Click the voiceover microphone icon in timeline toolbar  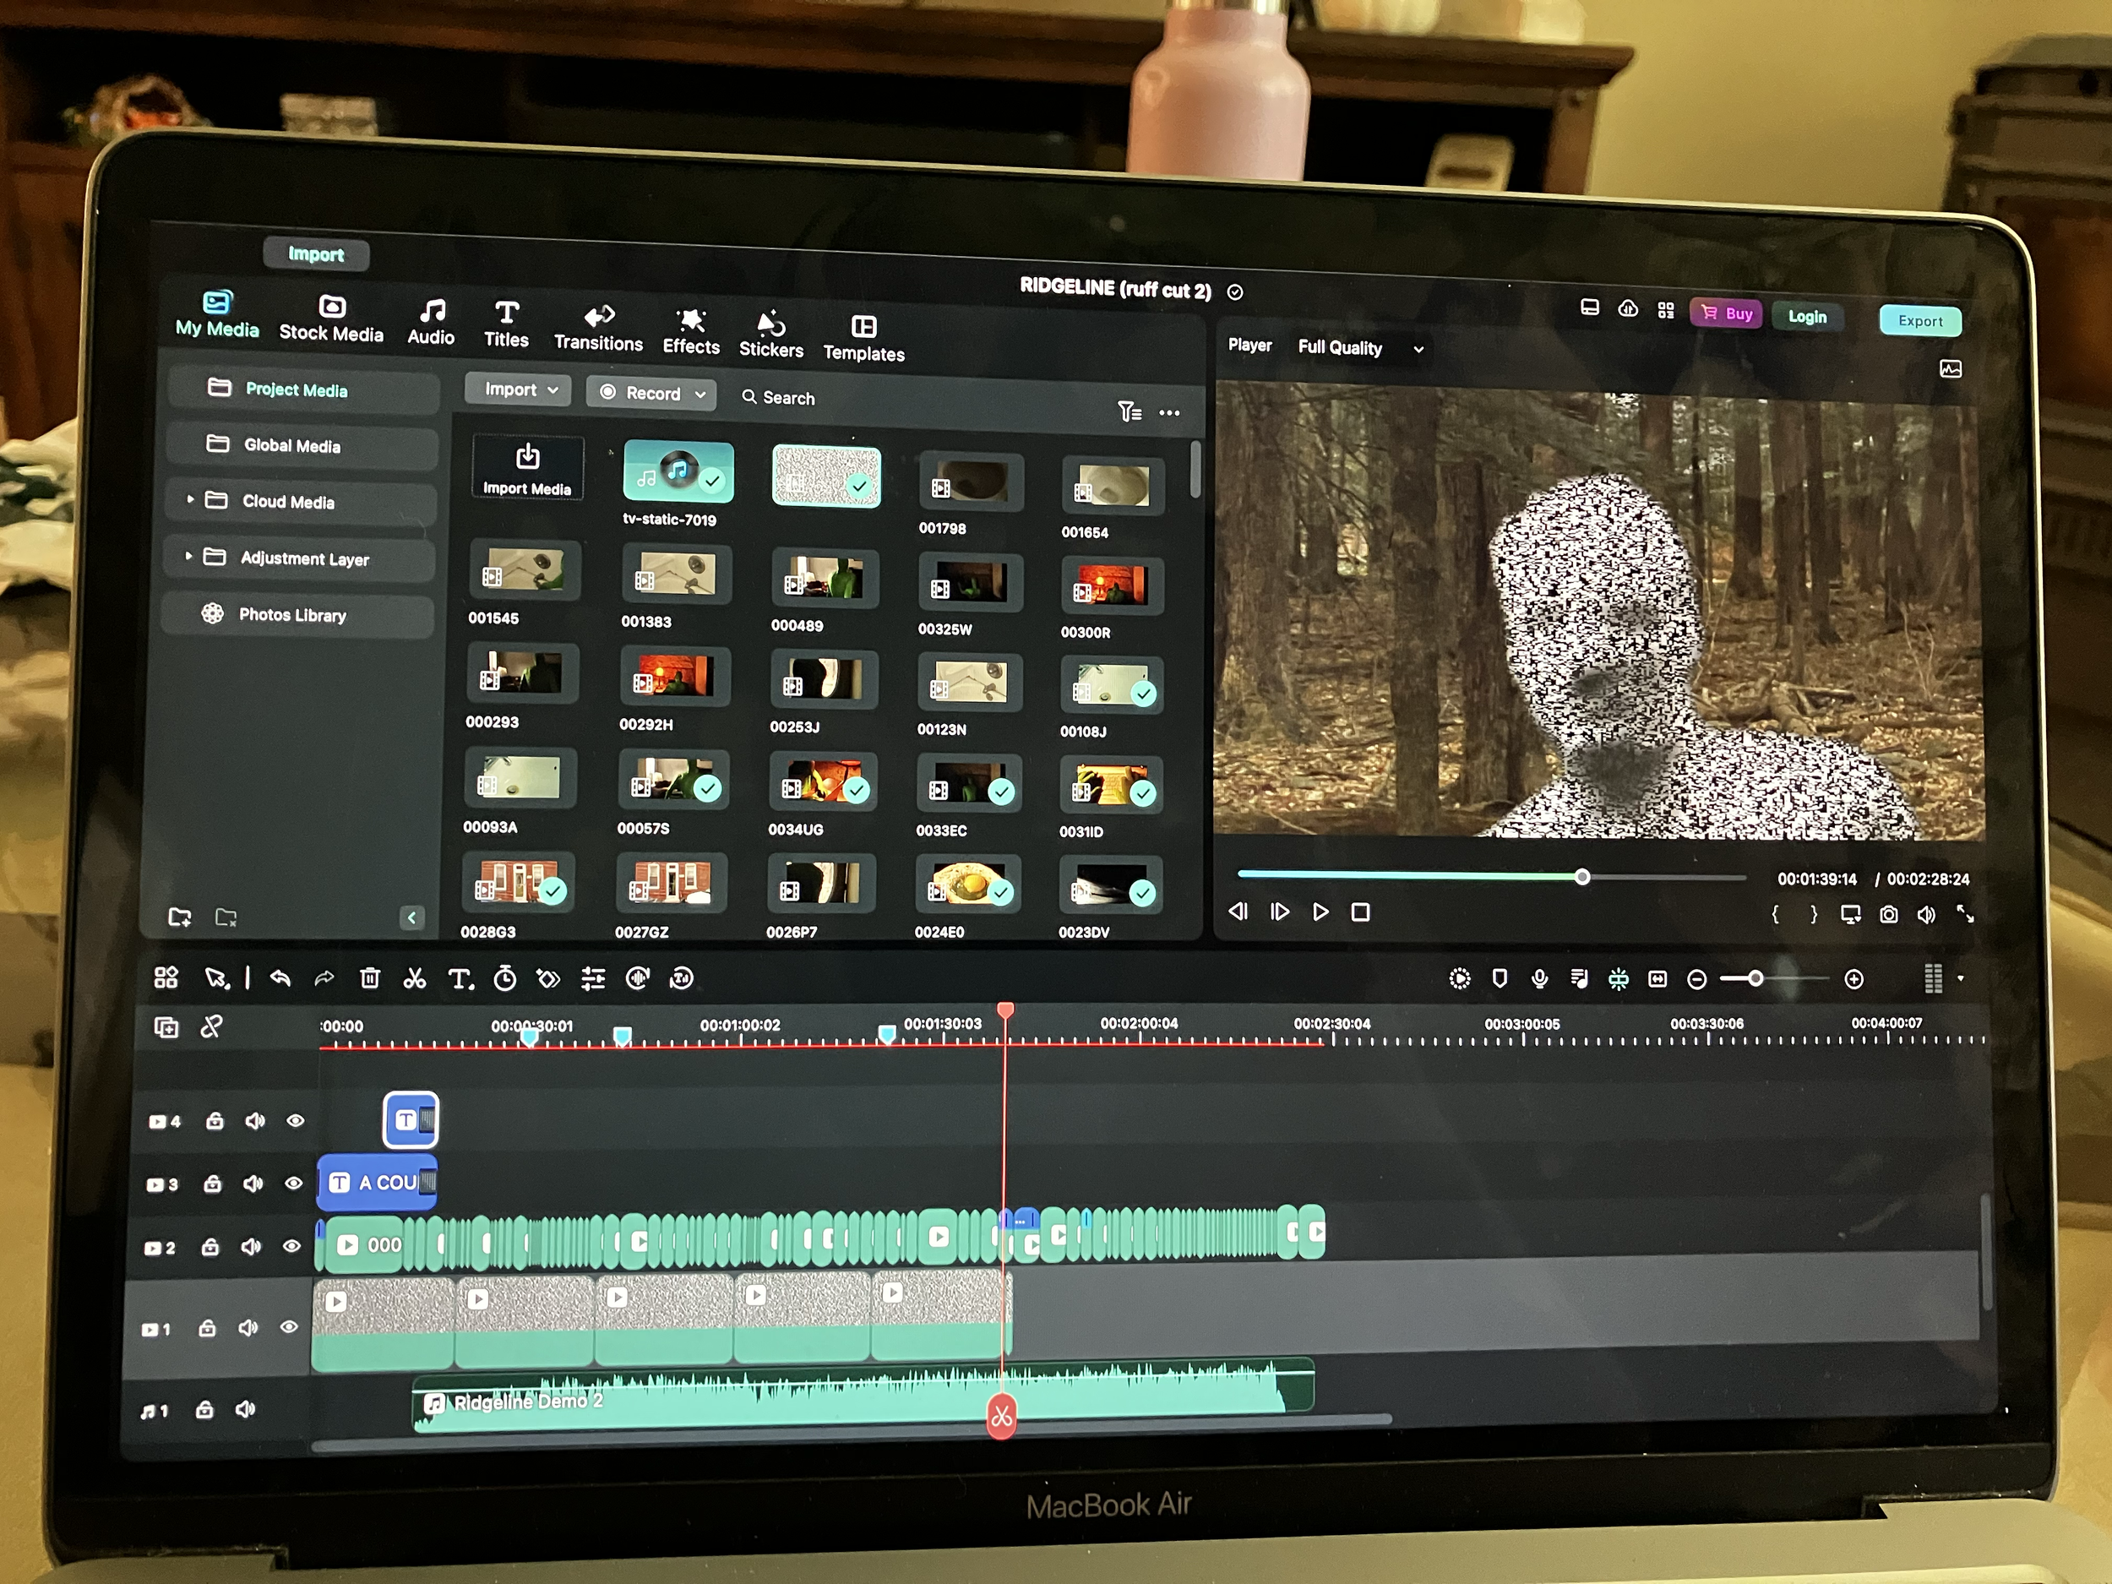1539,978
